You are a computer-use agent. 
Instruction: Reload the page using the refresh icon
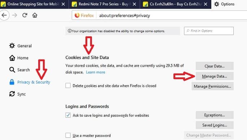[25, 15]
